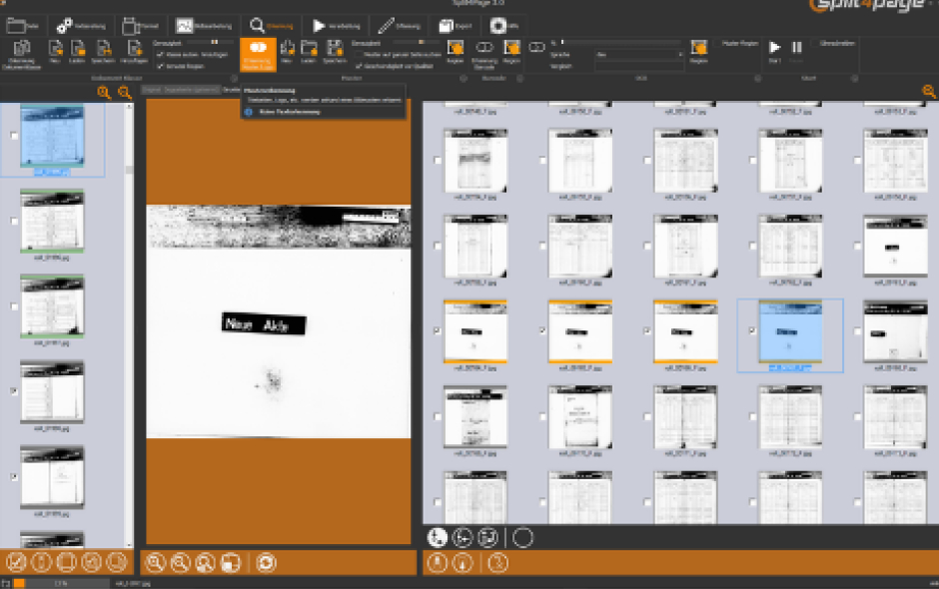Zoom in on the left thumbnail panel
939x589 pixels.
tap(104, 92)
